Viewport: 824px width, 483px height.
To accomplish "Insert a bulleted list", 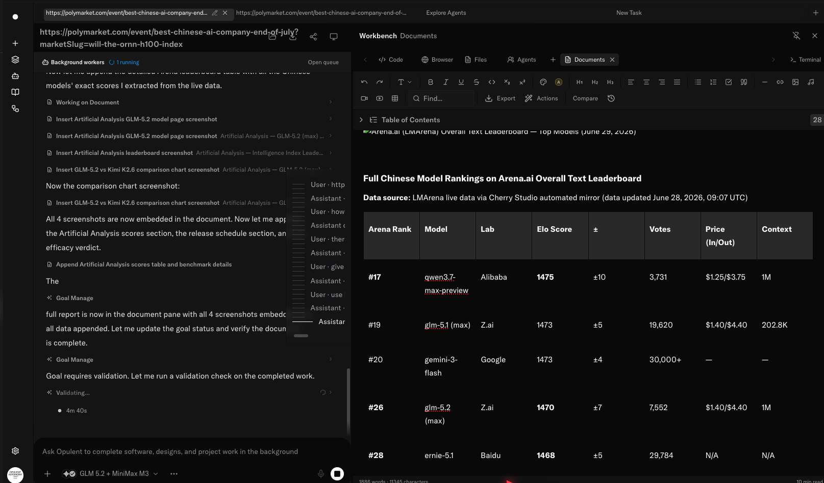I will (698, 82).
